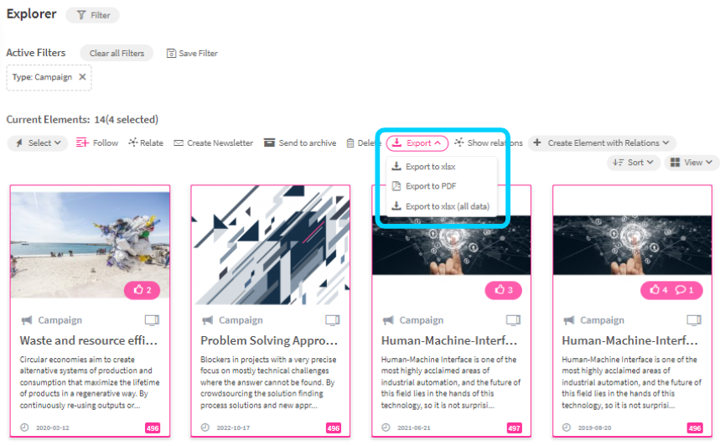Image resolution: width=725 pixels, height=446 pixels.
Task: Choose Export to xlsx (all data)
Action: pyautogui.click(x=447, y=206)
